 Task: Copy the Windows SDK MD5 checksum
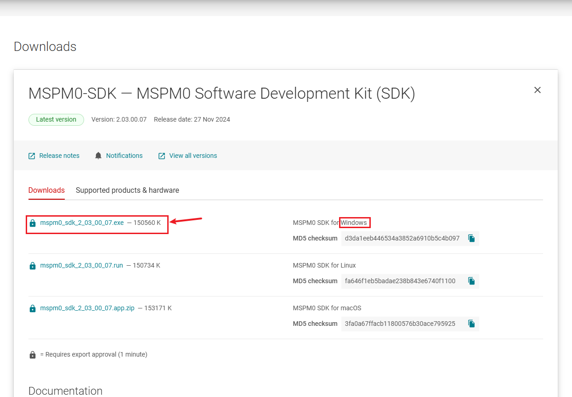point(471,238)
